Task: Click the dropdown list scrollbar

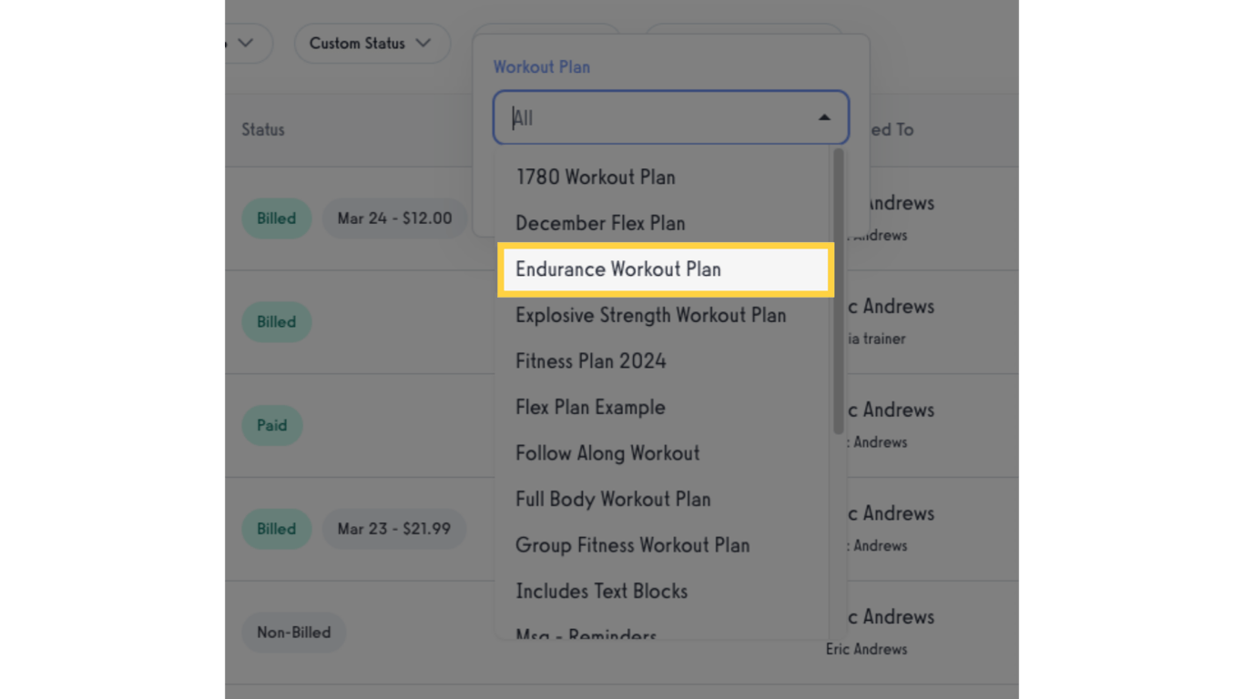Action: [x=837, y=282]
